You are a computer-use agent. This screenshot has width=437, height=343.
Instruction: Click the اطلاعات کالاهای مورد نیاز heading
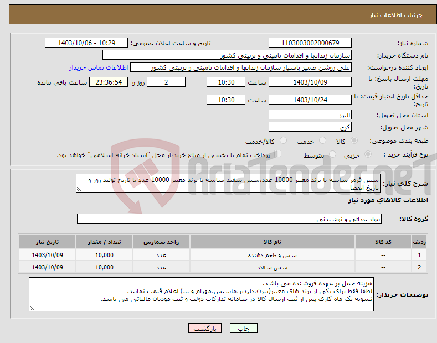tap(388, 200)
